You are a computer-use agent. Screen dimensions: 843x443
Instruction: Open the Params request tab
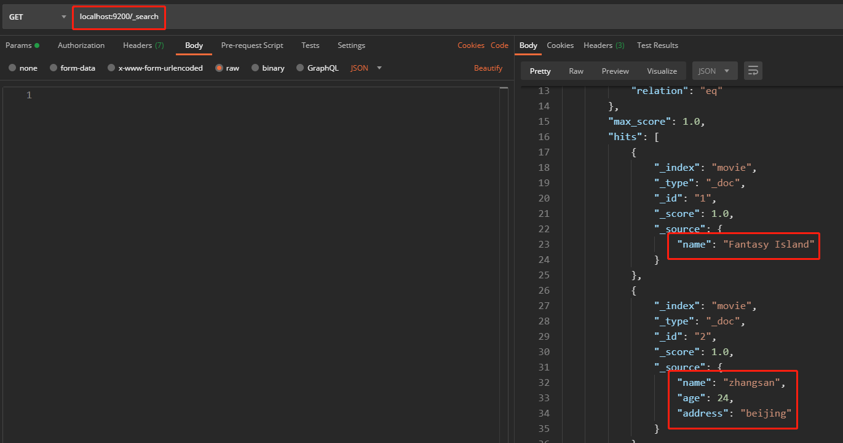click(x=22, y=45)
